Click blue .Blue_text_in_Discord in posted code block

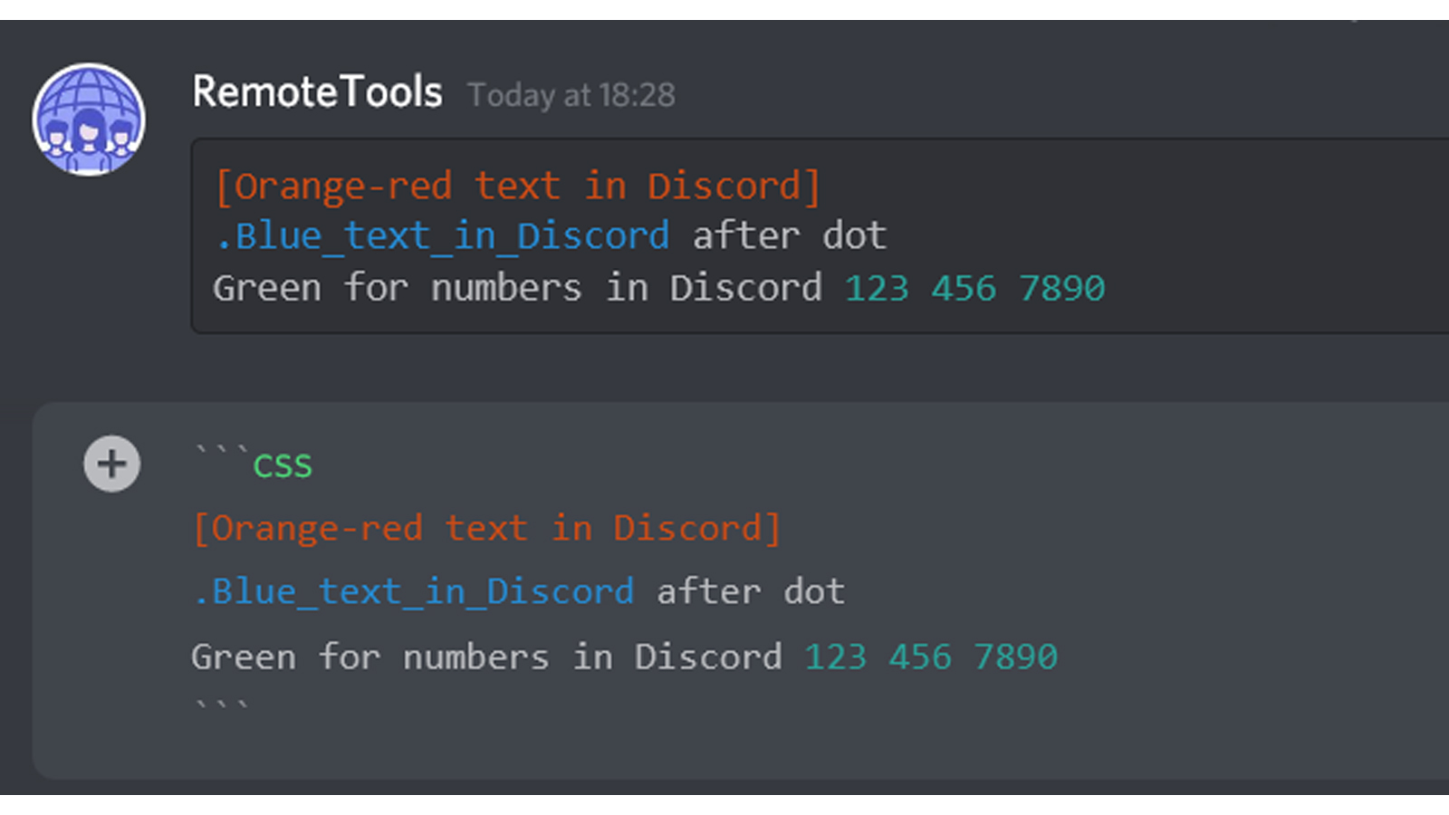coord(443,237)
